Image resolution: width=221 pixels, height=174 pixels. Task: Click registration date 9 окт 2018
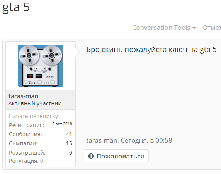click(x=62, y=124)
